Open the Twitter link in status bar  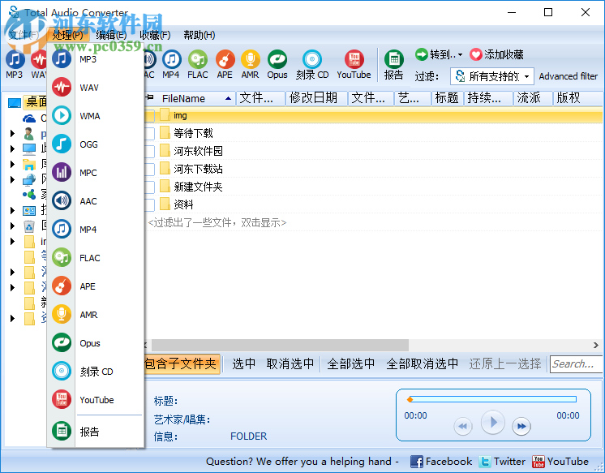pyautogui.click(x=502, y=462)
